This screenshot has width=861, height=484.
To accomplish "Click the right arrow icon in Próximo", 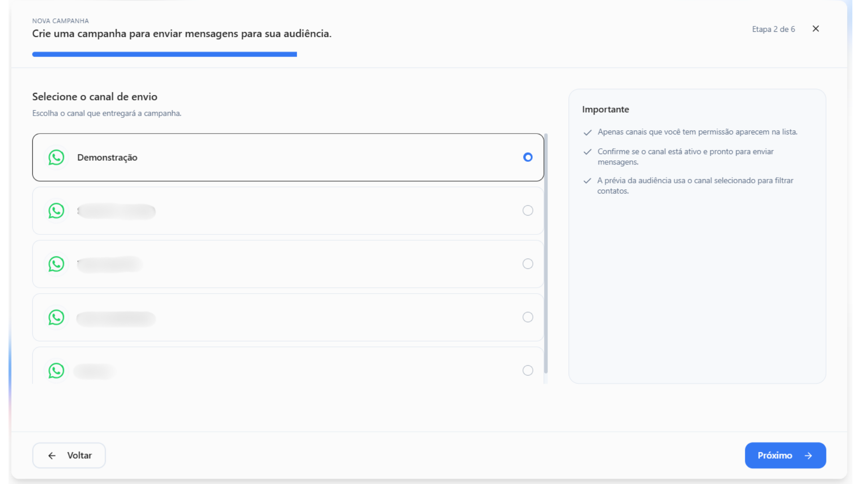I will click(x=809, y=456).
